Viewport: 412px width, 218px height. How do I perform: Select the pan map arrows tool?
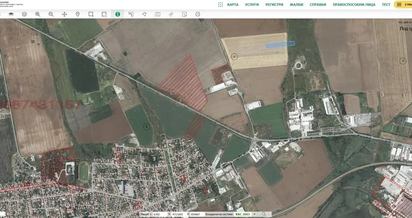pyautogui.click(x=64, y=14)
